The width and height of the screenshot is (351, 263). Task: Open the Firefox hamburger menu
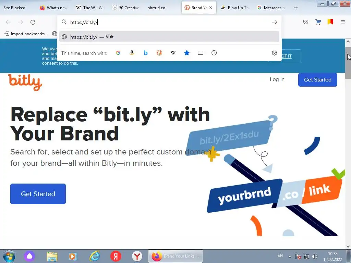coord(343,22)
